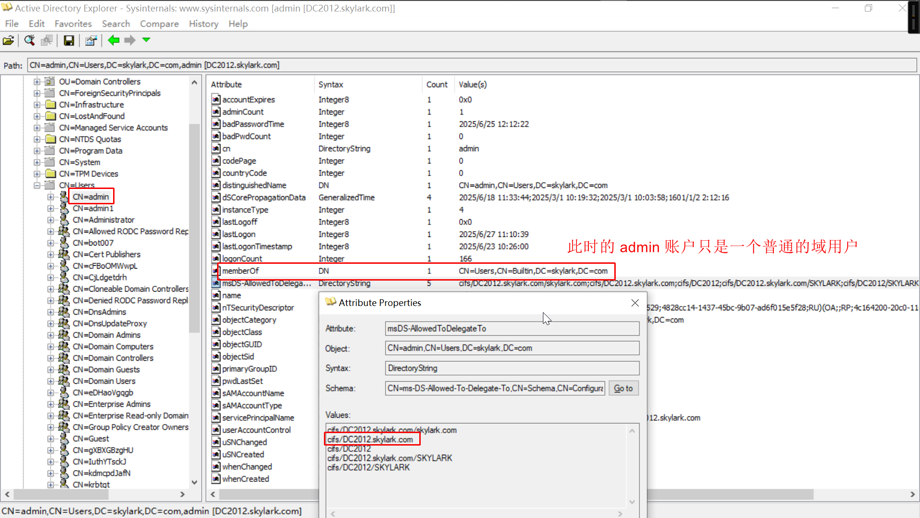Click the memberOf attribute icon
920x518 pixels.
[216, 271]
